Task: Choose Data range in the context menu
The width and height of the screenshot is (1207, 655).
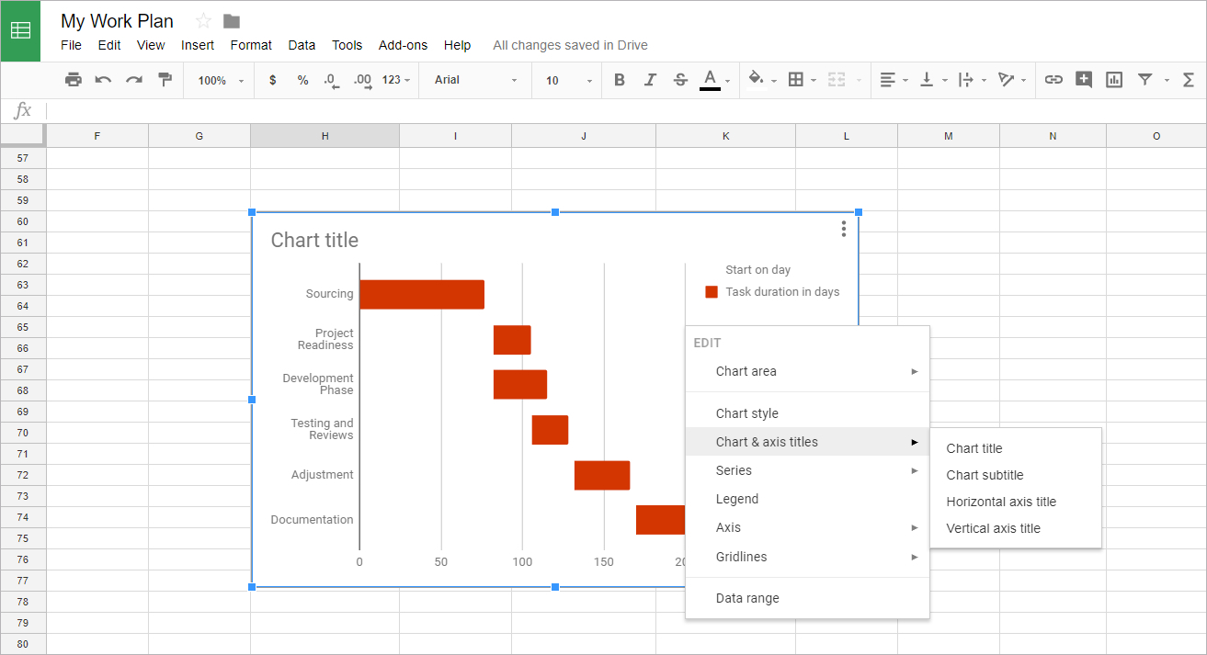Action: [747, 598]
